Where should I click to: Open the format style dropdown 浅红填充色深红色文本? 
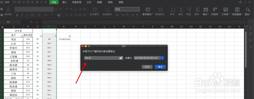[x=149, y=58]
